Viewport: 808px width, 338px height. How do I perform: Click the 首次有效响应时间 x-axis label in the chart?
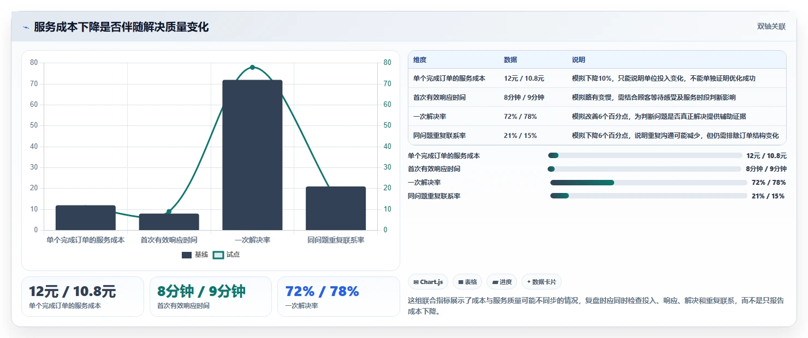point(169,240)
